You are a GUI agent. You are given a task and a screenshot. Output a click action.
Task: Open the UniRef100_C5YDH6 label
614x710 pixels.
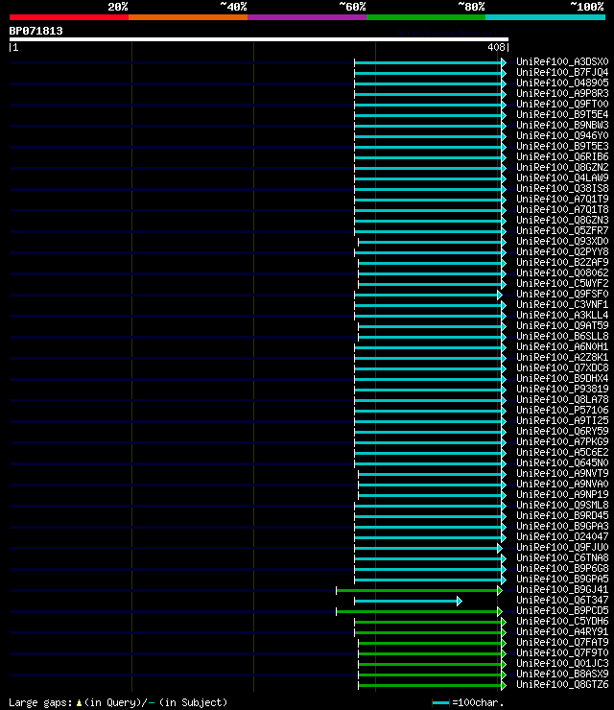pyautogui.click(x=562, y=622)
